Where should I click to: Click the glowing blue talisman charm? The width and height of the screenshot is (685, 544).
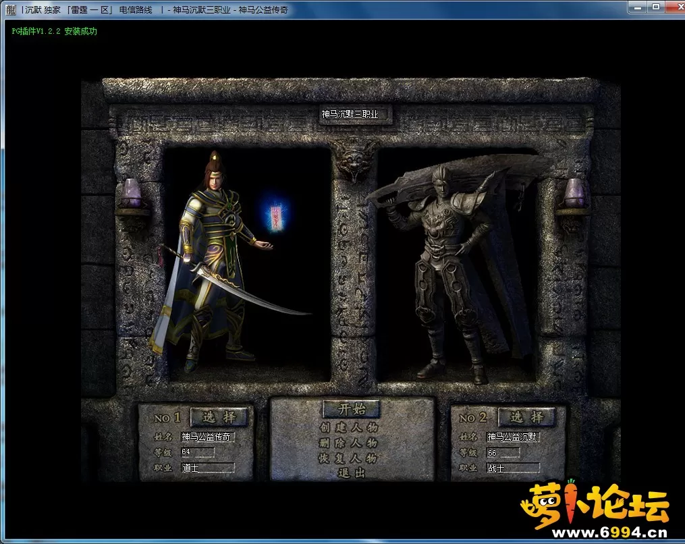[276, 217]
